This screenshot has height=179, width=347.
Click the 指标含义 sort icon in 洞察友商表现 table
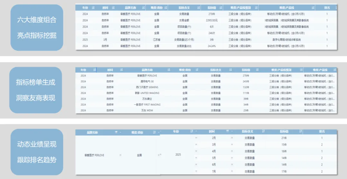(230, 70)
